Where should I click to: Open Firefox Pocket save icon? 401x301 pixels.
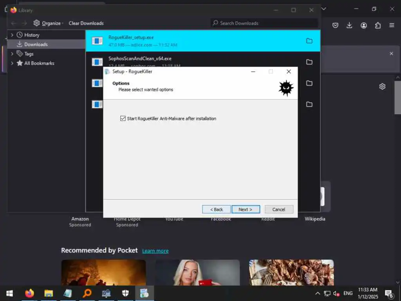point(335,25)
